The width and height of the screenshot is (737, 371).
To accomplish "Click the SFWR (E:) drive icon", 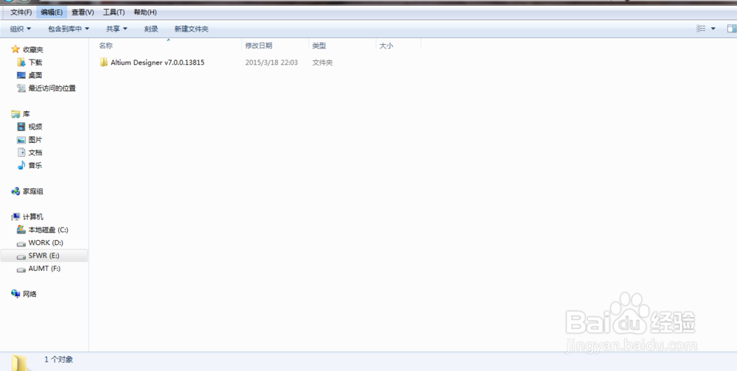I will click(21, 256).
